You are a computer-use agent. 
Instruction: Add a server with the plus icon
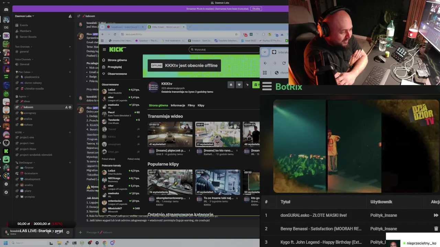tap(6, 184)
